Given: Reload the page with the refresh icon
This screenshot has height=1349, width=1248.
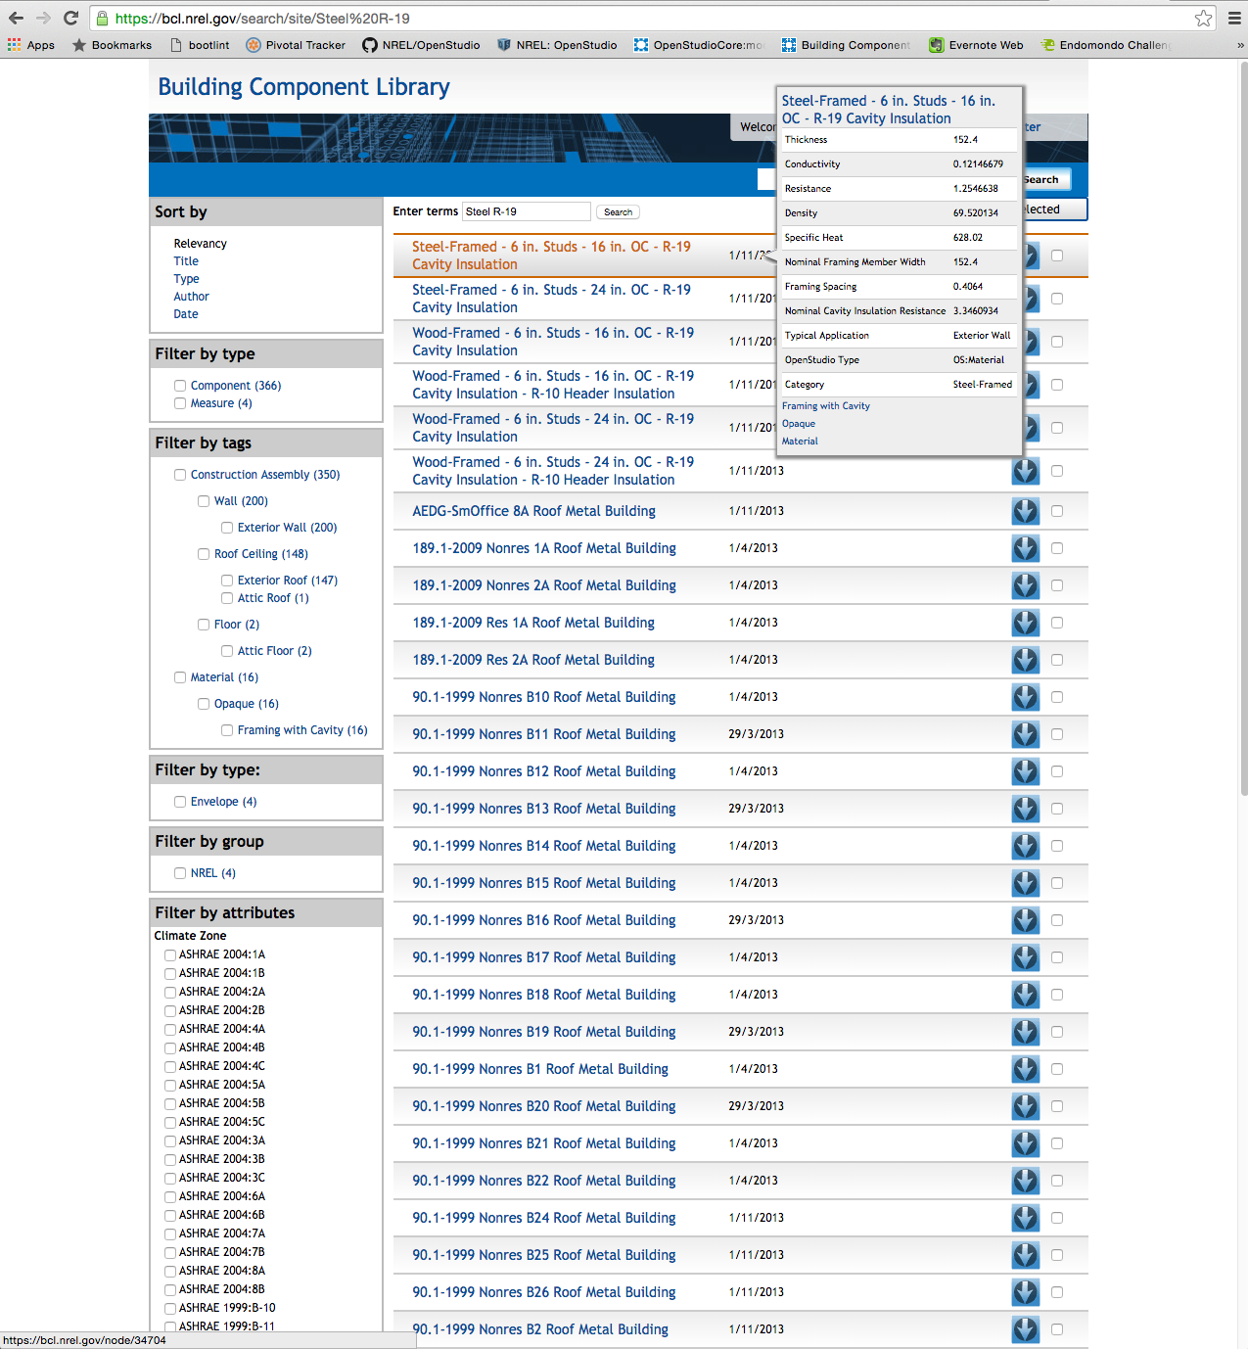Looking at the screenshot, I should pos(70,18).
